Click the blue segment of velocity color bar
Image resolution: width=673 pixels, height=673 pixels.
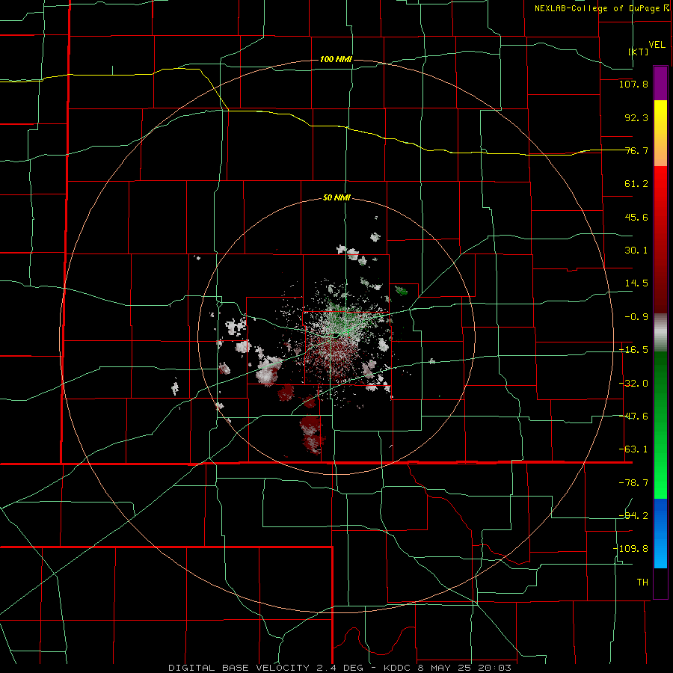[660, 533]
